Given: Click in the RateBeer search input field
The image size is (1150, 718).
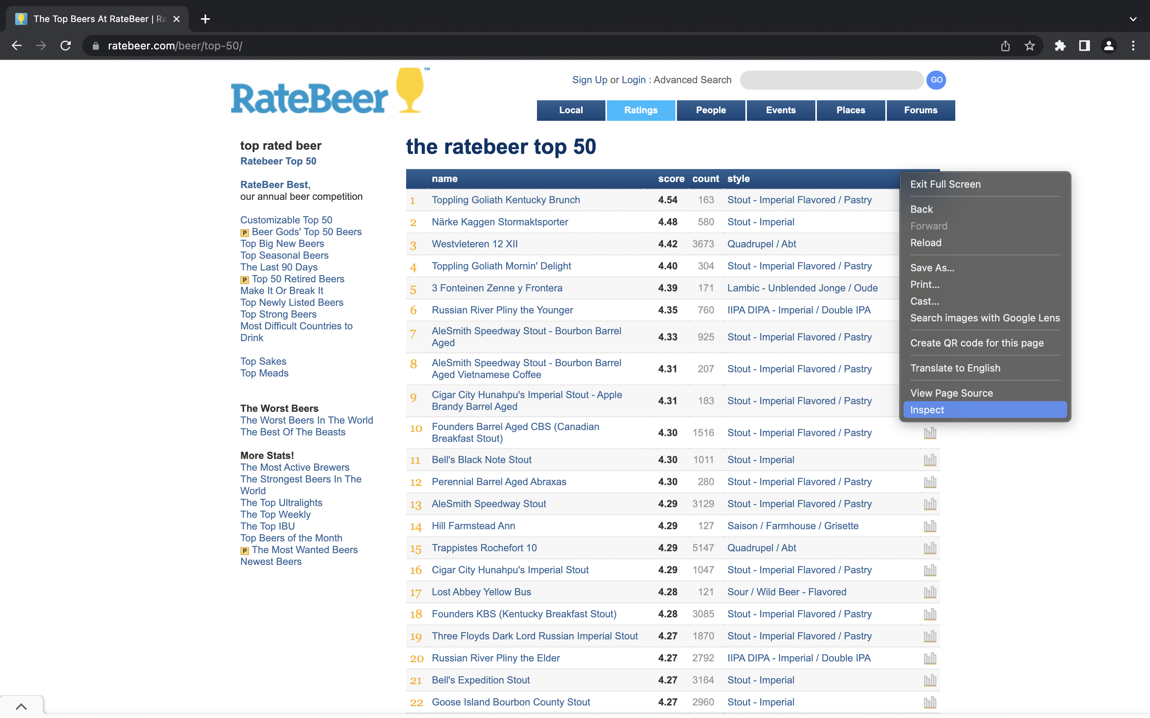Looking at the screenshot, I should click(832, 80).
